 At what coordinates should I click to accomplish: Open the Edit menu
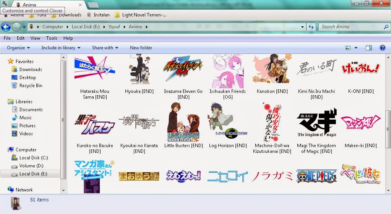pos(20,38)
